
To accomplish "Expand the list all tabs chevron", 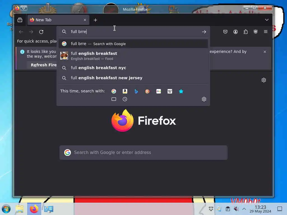I will (267, 20).
